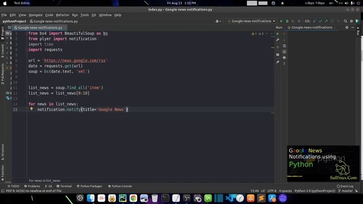Toggle Pull Requests tool window sidebar tab

click(x=2, y=74)
